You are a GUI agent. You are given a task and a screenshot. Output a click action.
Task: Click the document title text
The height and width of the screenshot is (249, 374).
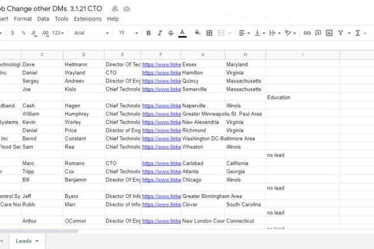coord(51,8)
